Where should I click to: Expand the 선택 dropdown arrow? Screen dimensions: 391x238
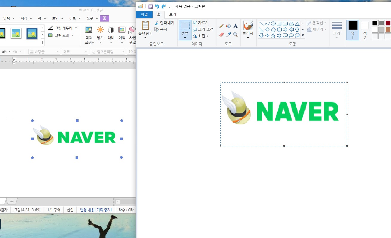coord(185,38)
